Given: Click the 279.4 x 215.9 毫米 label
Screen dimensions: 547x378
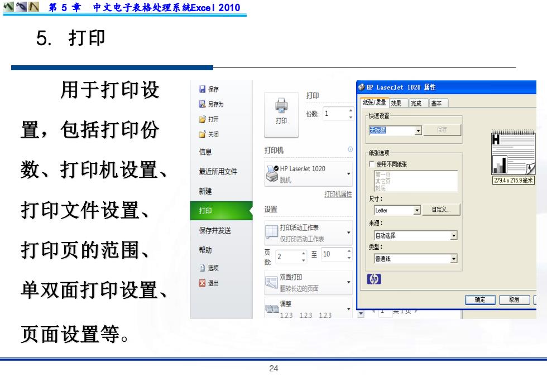Looking at the screenshot, I should coord(513,180).
